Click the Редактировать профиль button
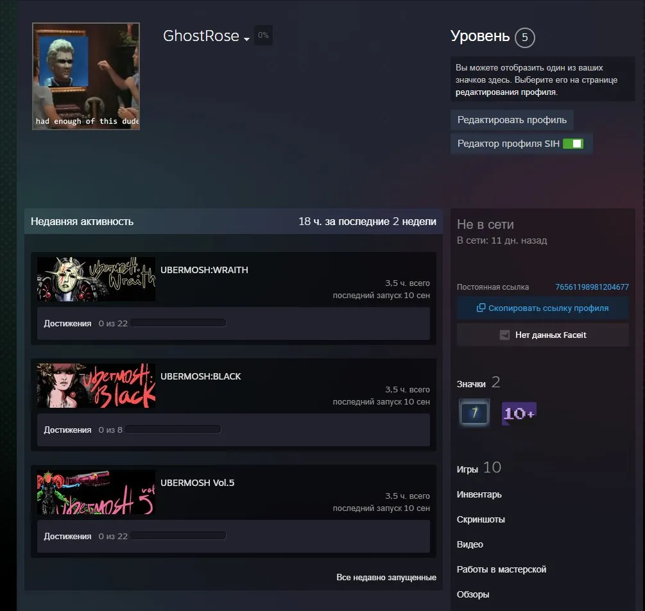This screenshot has height=611, width=645. (x=512, y=120)
